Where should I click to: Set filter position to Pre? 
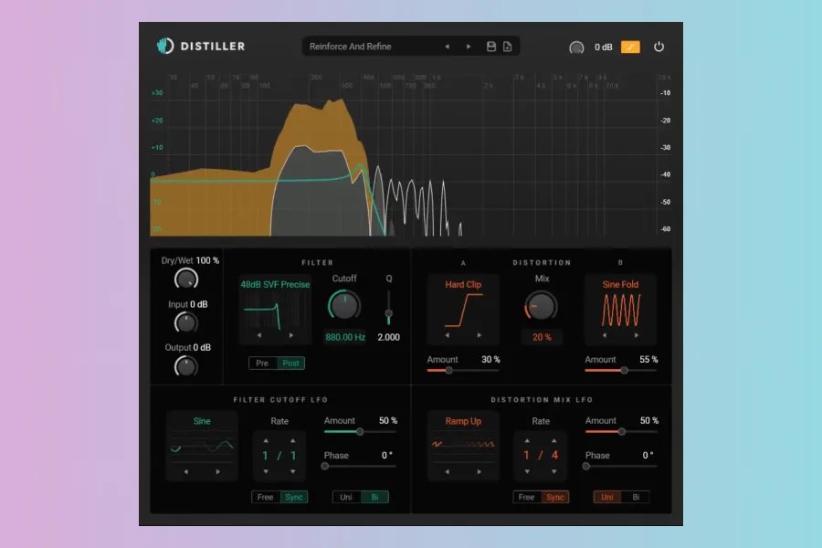tap(262, 363)
